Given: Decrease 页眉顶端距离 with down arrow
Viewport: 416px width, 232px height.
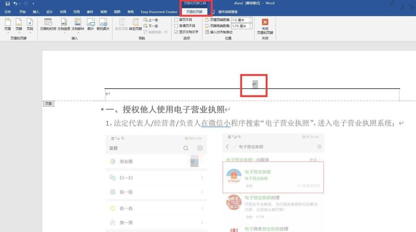Looking at the screenshot, I should pyautogui.click(x=250, y=21).
